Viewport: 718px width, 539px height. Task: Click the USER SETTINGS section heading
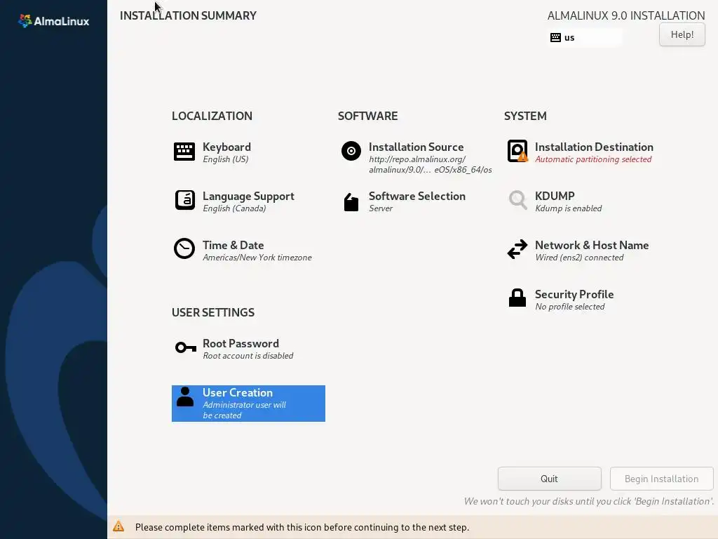point(213,312)
